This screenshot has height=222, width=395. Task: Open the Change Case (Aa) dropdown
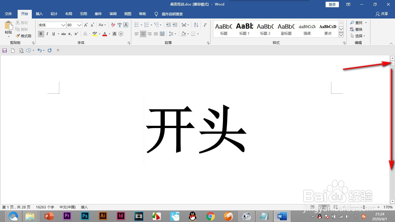pos(102,25)
